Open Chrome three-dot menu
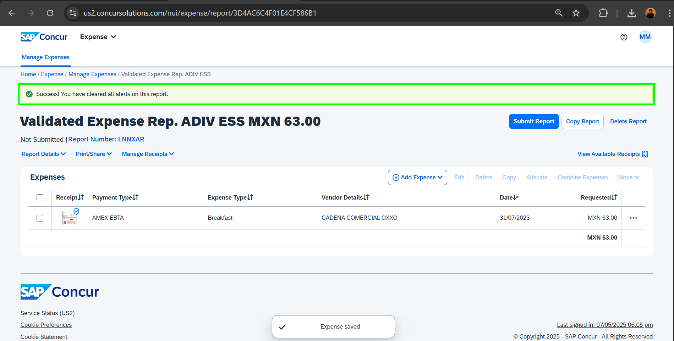674x341 pixels. [669, 13]
